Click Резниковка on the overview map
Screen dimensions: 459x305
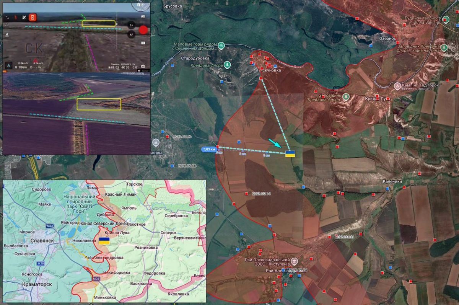[146, 248]
